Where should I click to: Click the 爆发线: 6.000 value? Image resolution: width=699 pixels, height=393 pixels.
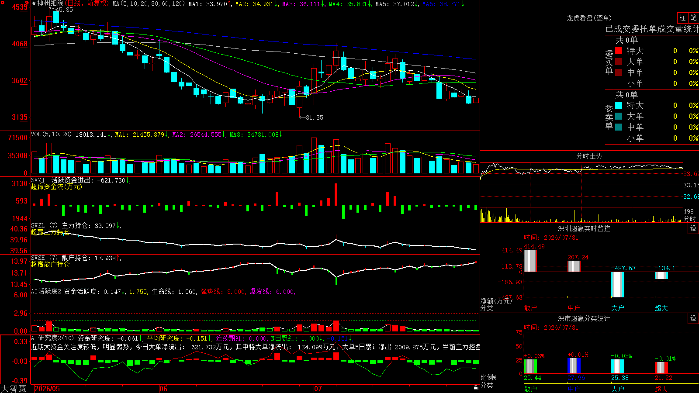(x=273, y=291)
